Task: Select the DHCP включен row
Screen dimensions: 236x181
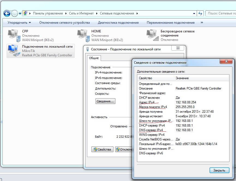Action: pos(183,98)
